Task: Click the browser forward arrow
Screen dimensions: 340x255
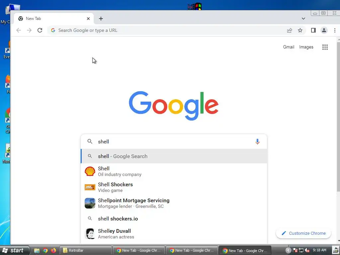Action: coord(29,30)
